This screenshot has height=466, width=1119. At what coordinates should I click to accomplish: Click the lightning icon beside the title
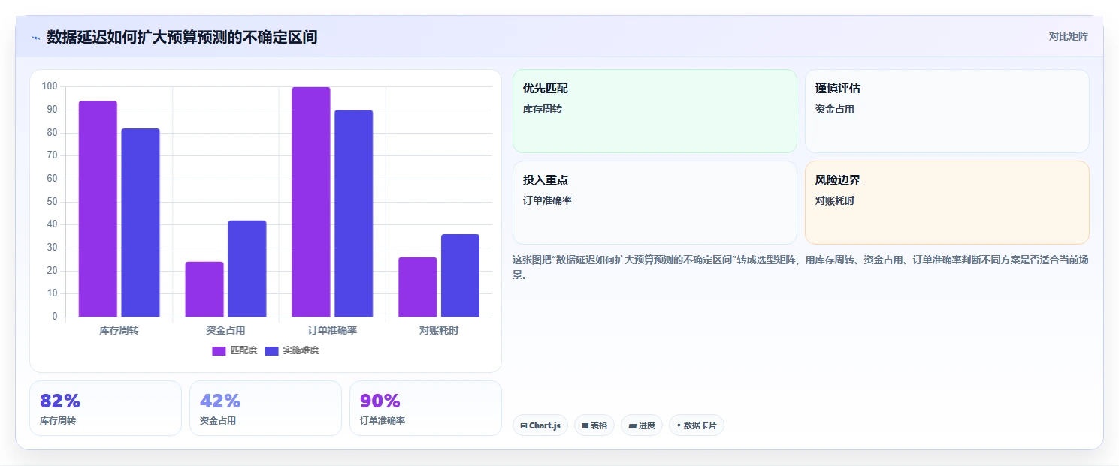pos(35,38)
